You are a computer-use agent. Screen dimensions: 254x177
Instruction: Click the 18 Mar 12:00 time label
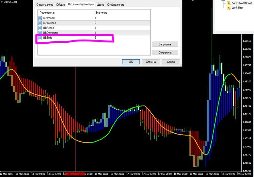tap(196, 174)
